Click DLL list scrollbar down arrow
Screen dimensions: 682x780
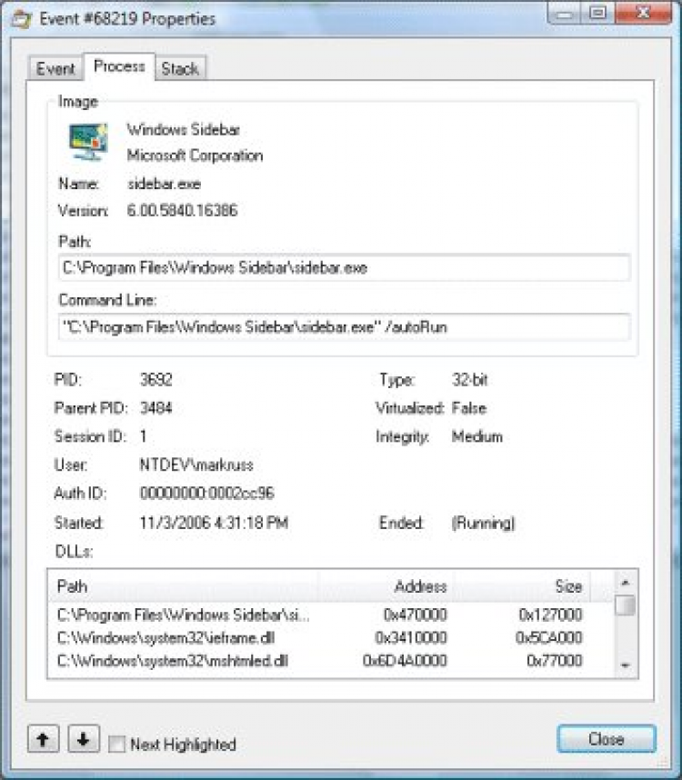click(626, 665)
